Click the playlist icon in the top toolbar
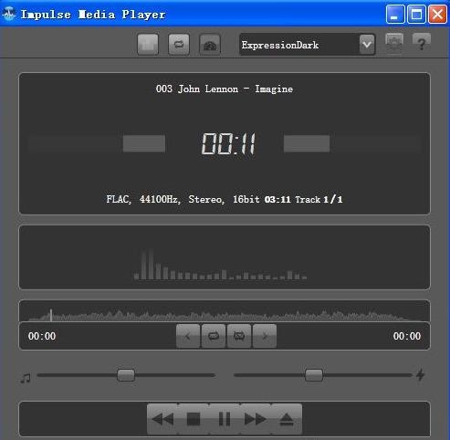This screenshot has height=440, width=450. pyautogui.click(x=148, y=45)
